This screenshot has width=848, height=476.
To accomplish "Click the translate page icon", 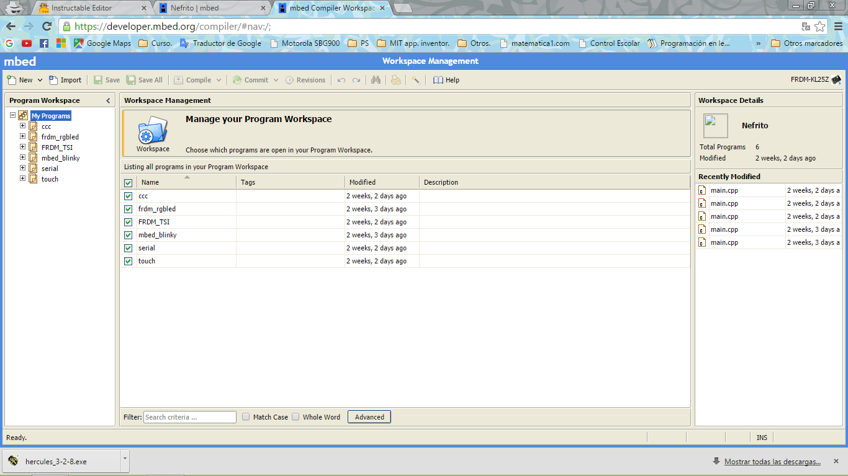I will 806,27.
